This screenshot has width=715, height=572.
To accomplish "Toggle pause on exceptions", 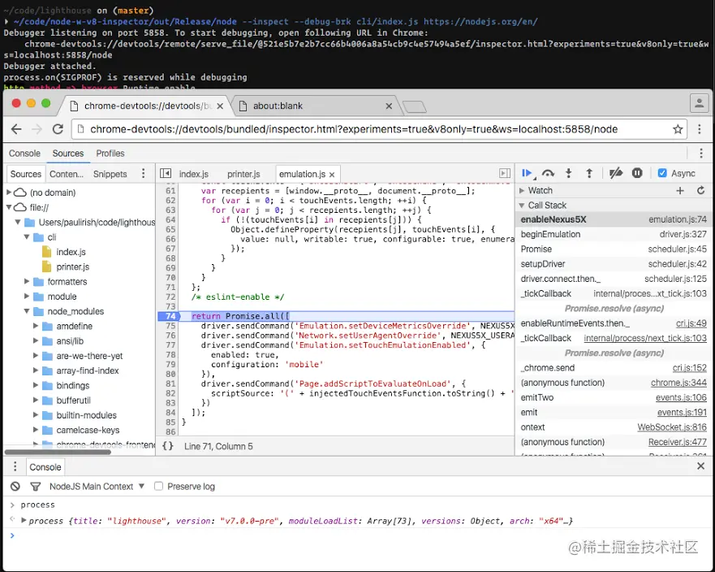I will tap(637, 173).
